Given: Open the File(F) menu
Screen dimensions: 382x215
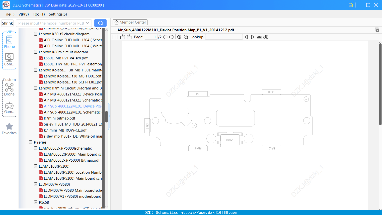Looking at the screenshot, I should coord(10,14).
